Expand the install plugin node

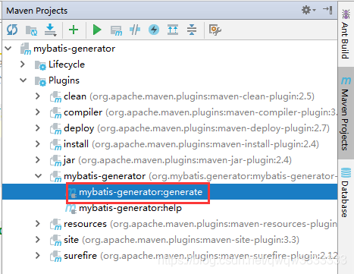38,144
